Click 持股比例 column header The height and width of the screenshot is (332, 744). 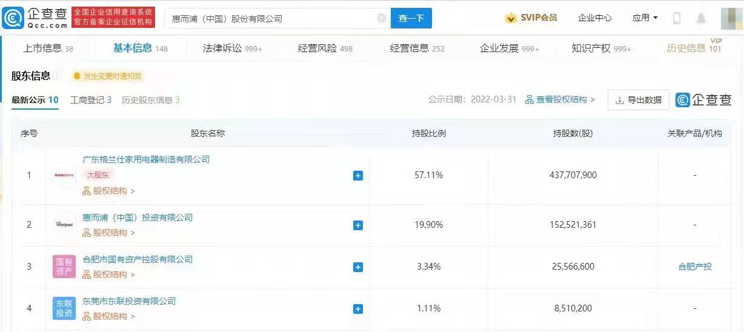(429, 133)
